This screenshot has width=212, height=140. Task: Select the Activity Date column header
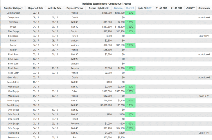click(55, 8)
